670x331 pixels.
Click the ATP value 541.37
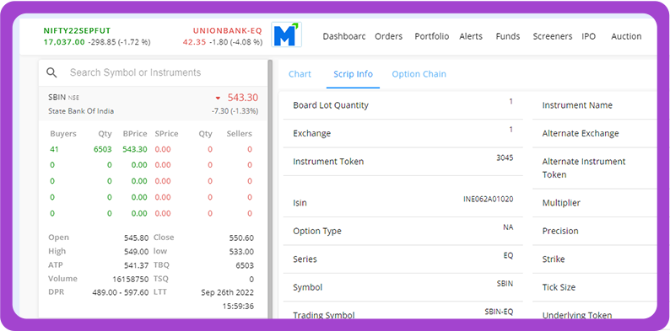137,265
